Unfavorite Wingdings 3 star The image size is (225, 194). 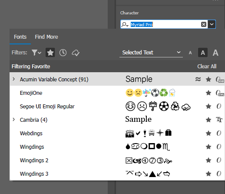pyautogui.click(x=208, y=174)
